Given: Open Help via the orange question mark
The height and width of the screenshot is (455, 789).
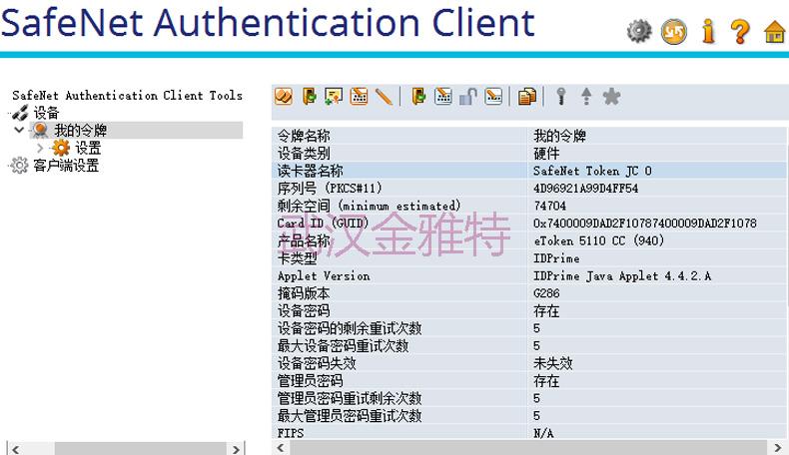Looking at the screenshot, I should tap(740, 31).
